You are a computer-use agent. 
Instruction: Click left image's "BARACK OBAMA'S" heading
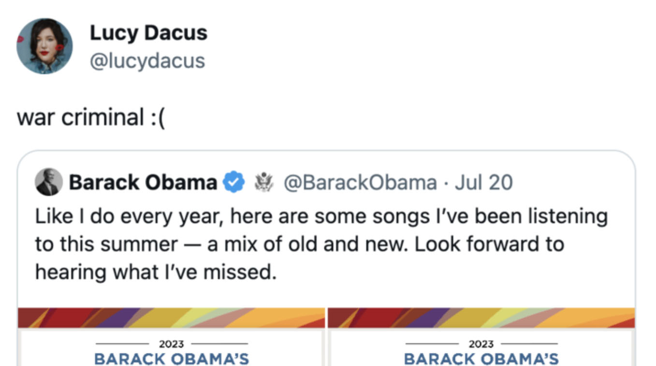point(171,359)
